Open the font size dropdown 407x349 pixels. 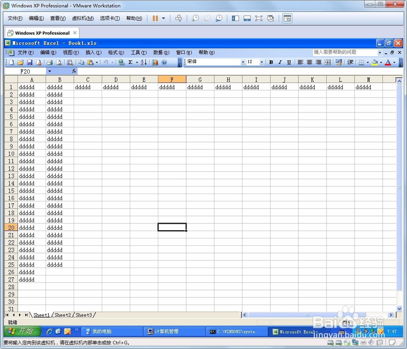coord(262,62)
